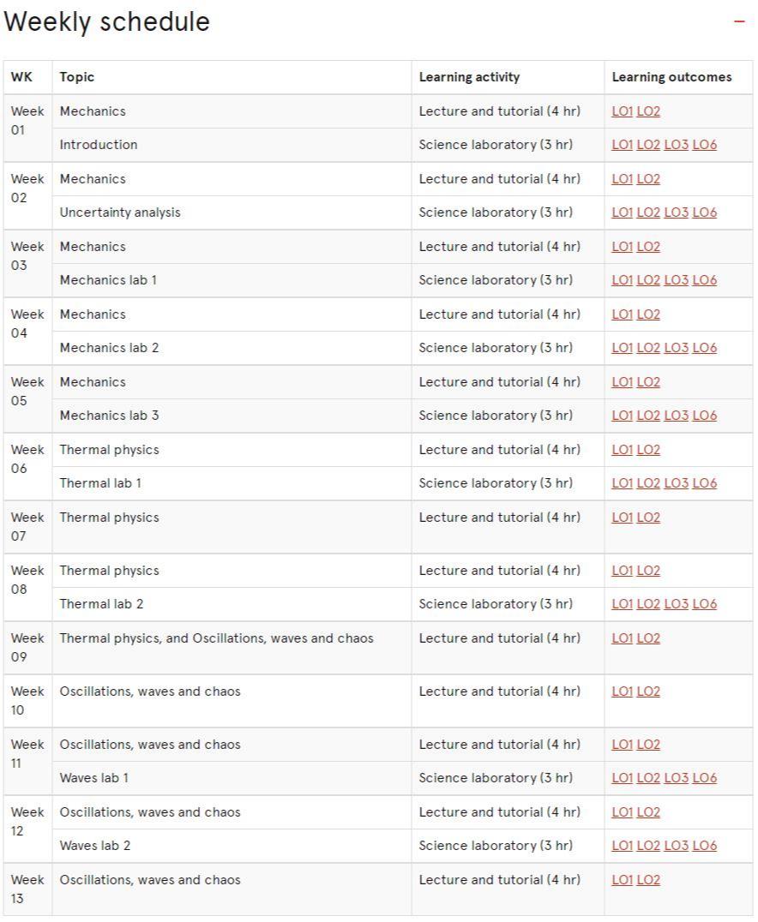Image resolution: width=758 pixels, height=922 pixels.
Task: Select the Weekly schedule heading
Action: coord(106,21)
